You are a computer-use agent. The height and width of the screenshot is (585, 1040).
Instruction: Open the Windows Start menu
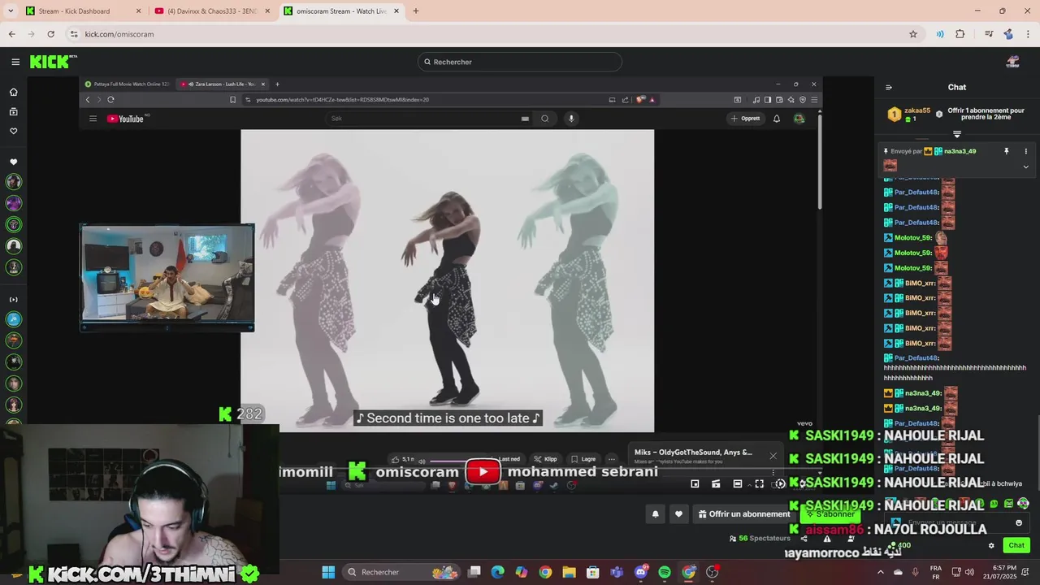[x=328, y=572]
